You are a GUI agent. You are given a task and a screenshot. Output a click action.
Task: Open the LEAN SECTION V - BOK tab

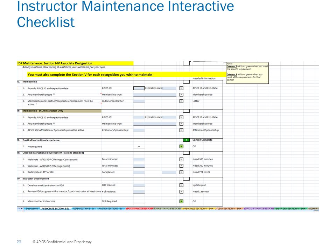(229, 209)
